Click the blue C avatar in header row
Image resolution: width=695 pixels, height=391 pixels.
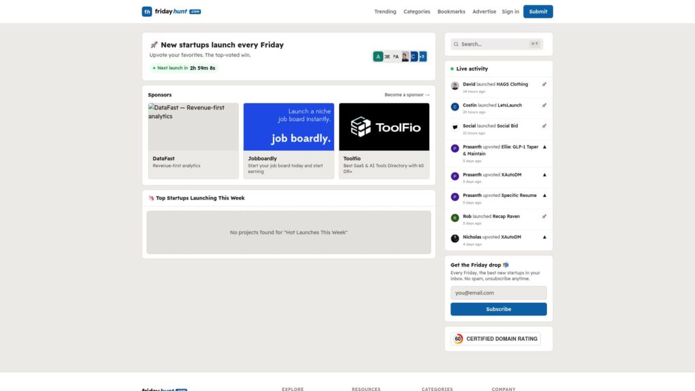413,57
